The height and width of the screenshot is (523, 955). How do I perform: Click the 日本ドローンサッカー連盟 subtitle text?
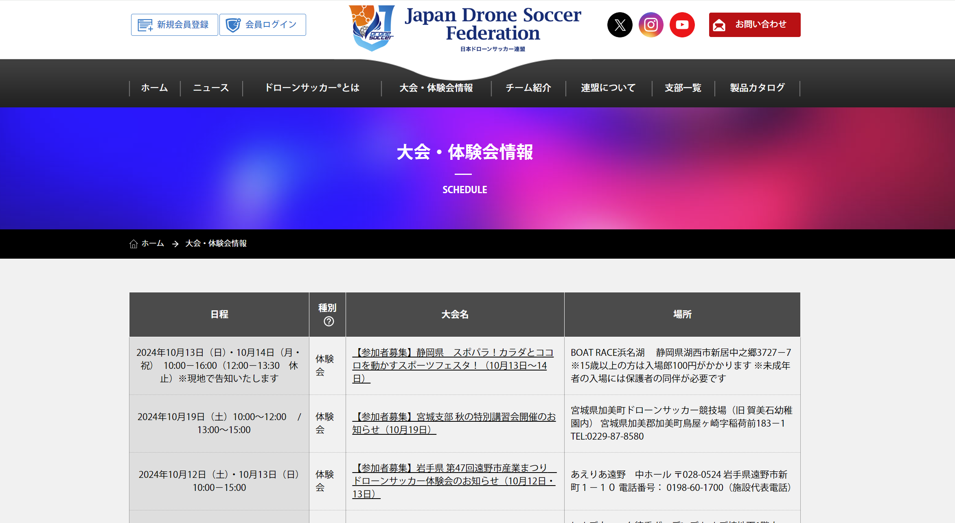pos(493,49)
